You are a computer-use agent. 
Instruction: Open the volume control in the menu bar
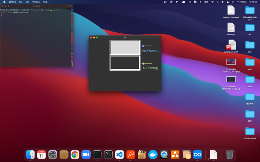point(223,2)
